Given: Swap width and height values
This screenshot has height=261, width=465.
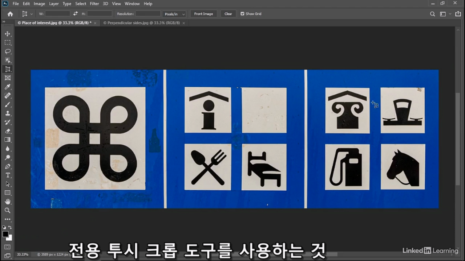Looking at the screenshot, I should pos(76,14).
